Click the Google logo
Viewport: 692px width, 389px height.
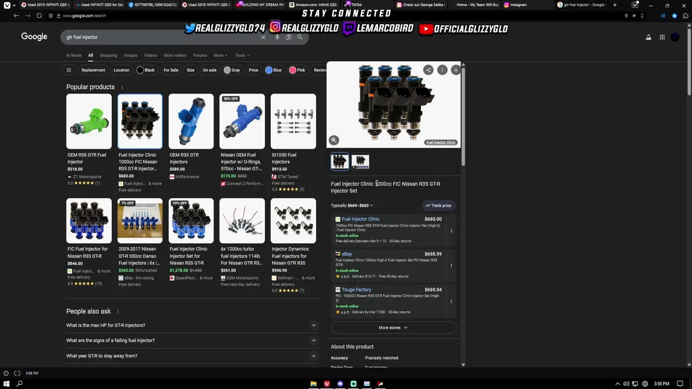(34, 37)
